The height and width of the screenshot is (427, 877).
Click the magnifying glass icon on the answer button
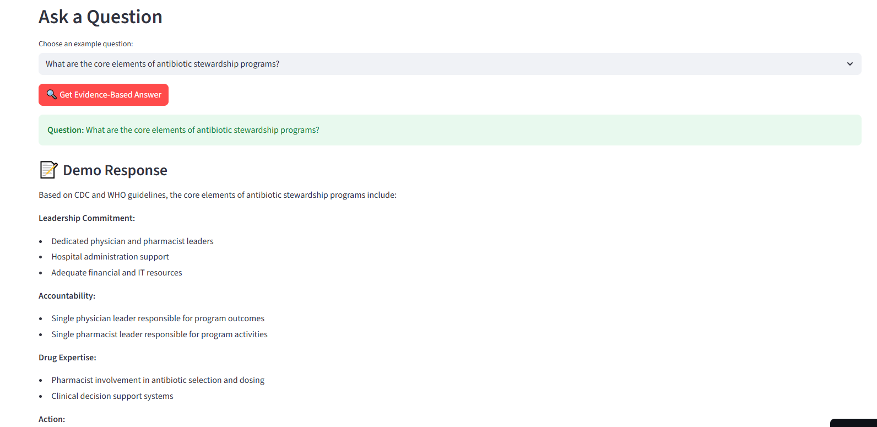(51, 94)
